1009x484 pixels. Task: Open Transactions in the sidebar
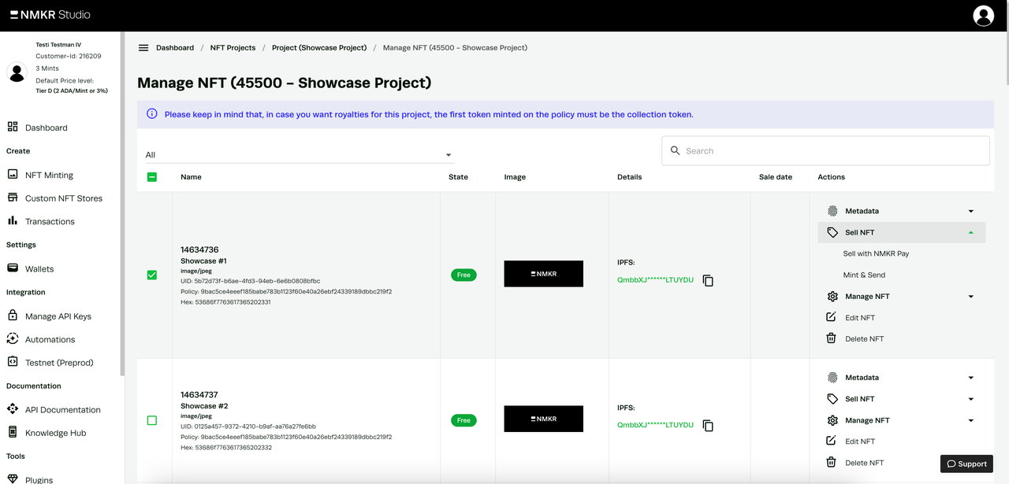coord(50,222)
